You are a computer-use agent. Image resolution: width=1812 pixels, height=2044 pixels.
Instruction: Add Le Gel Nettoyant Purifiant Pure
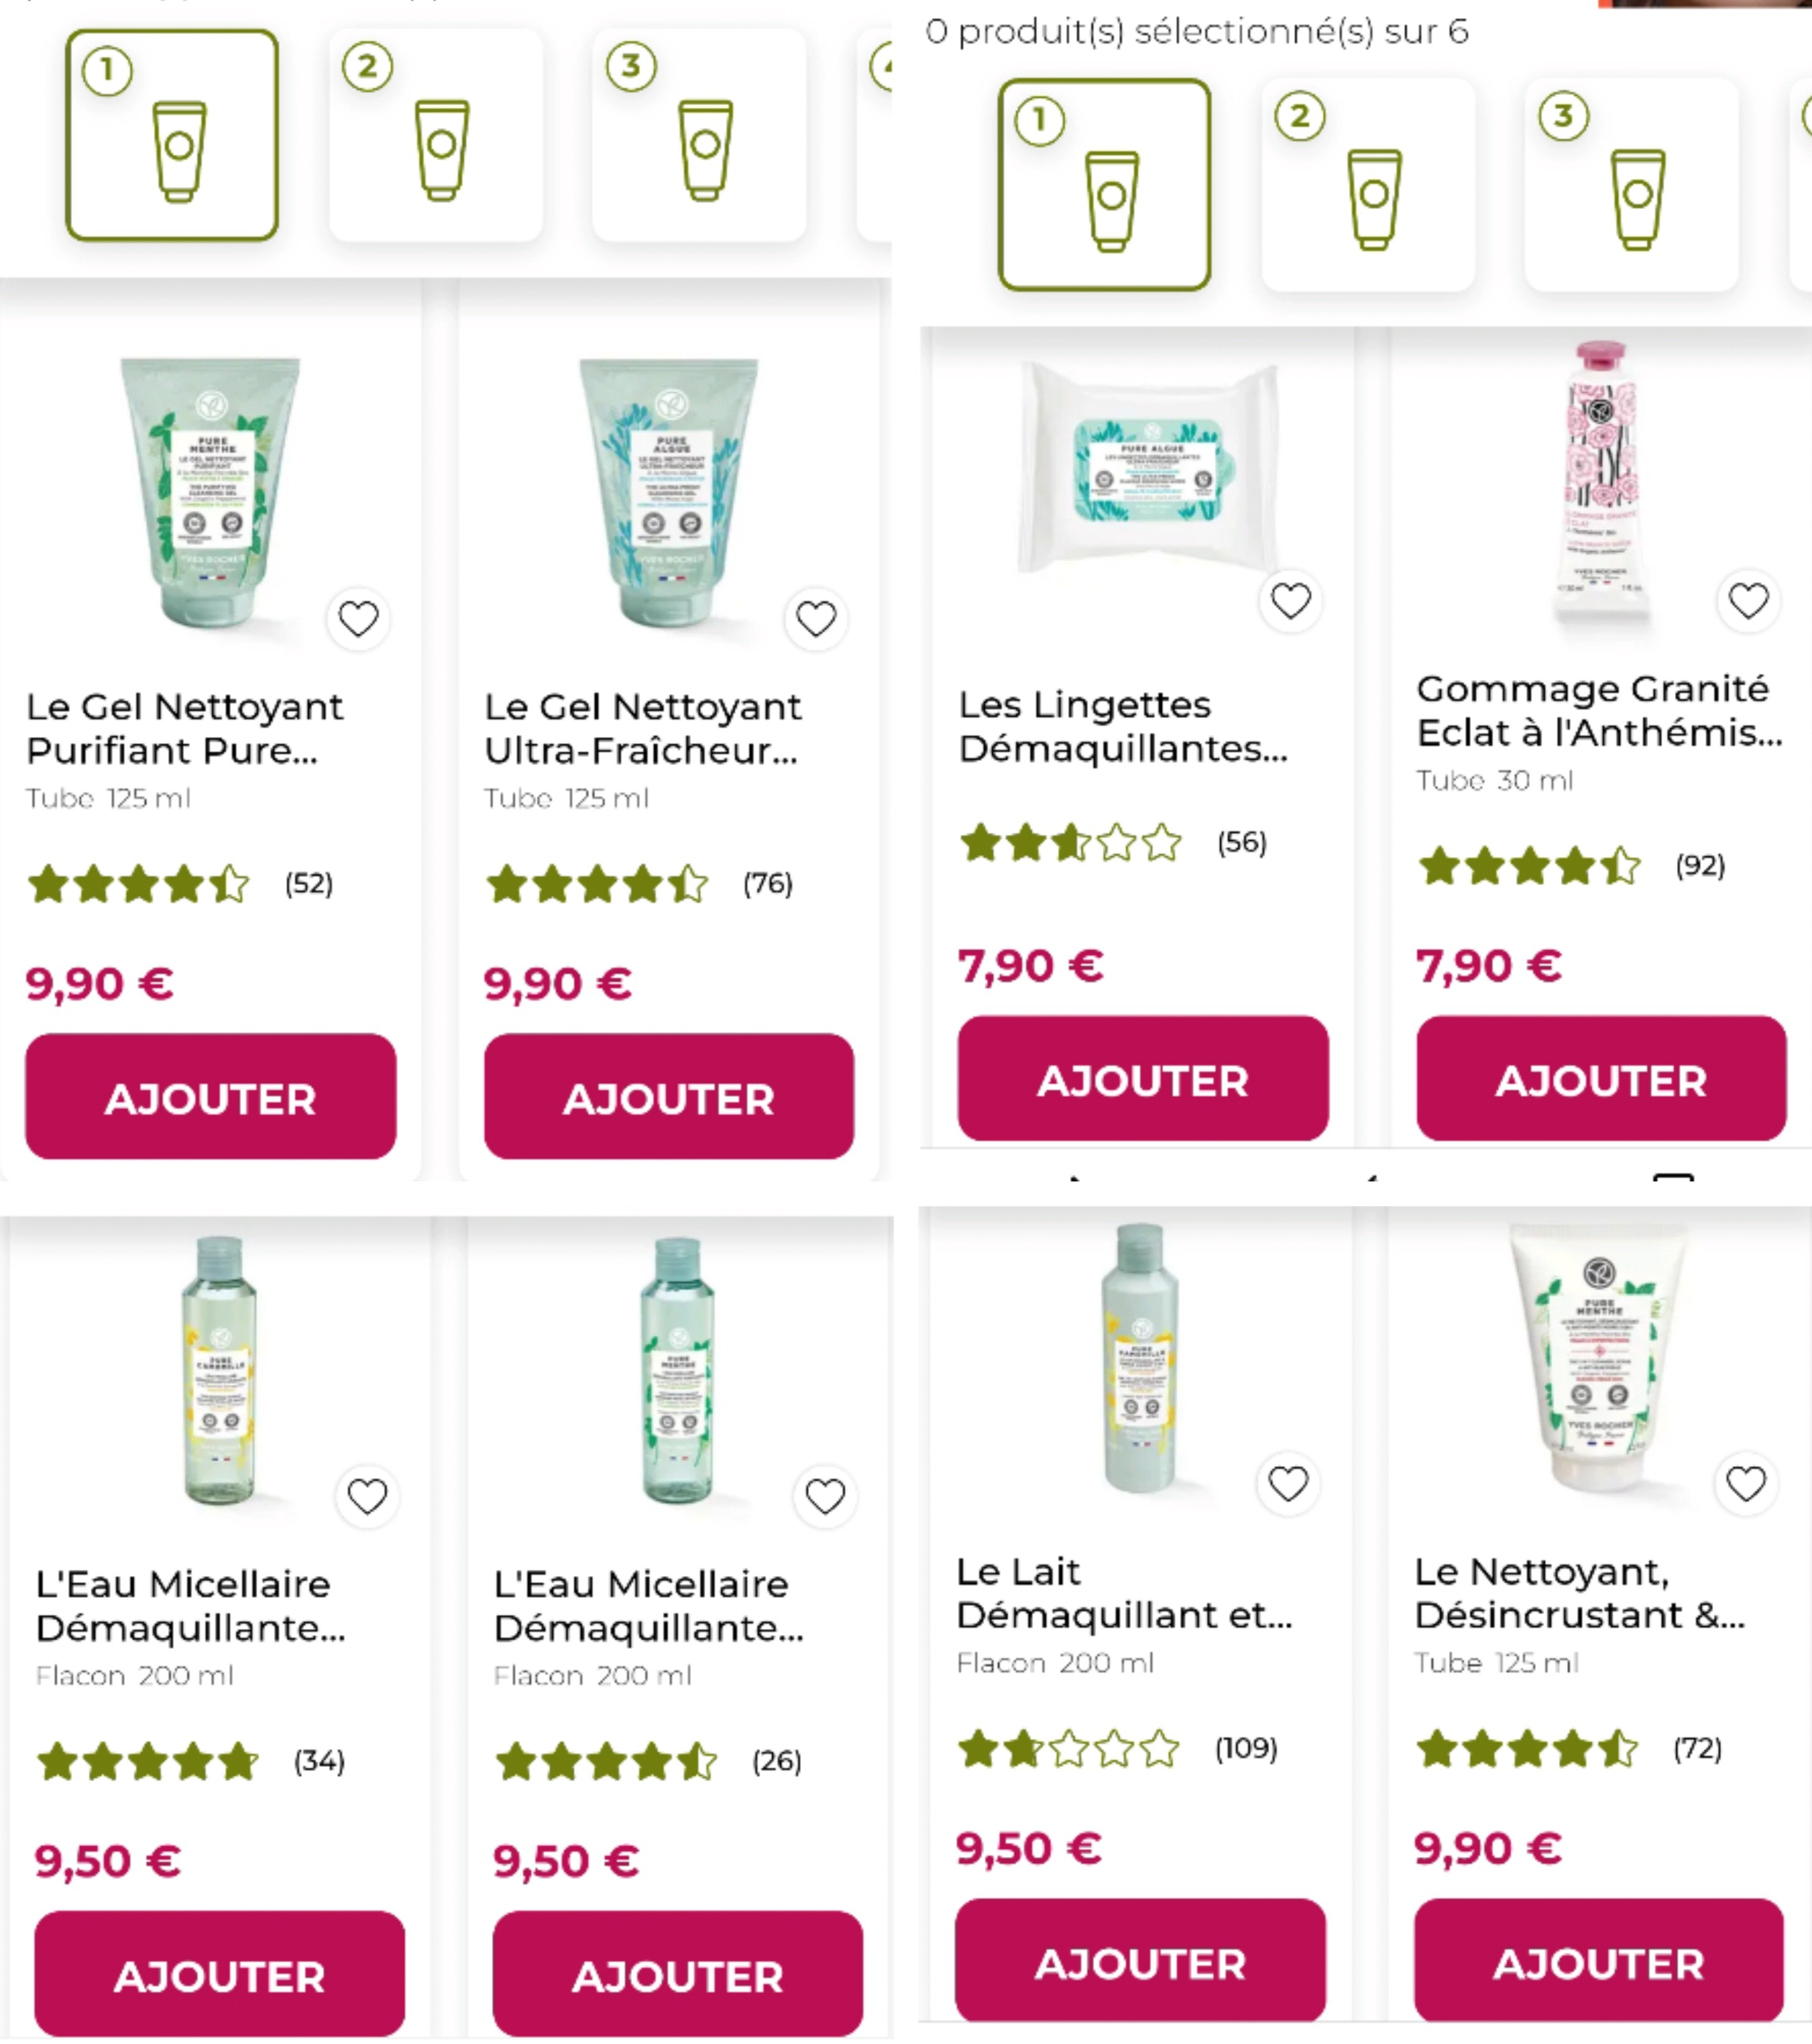tap(210, 1097)
